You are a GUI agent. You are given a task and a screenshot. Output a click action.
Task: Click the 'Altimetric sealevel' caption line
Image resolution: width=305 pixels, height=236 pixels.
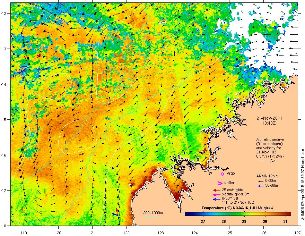(270, 140)
